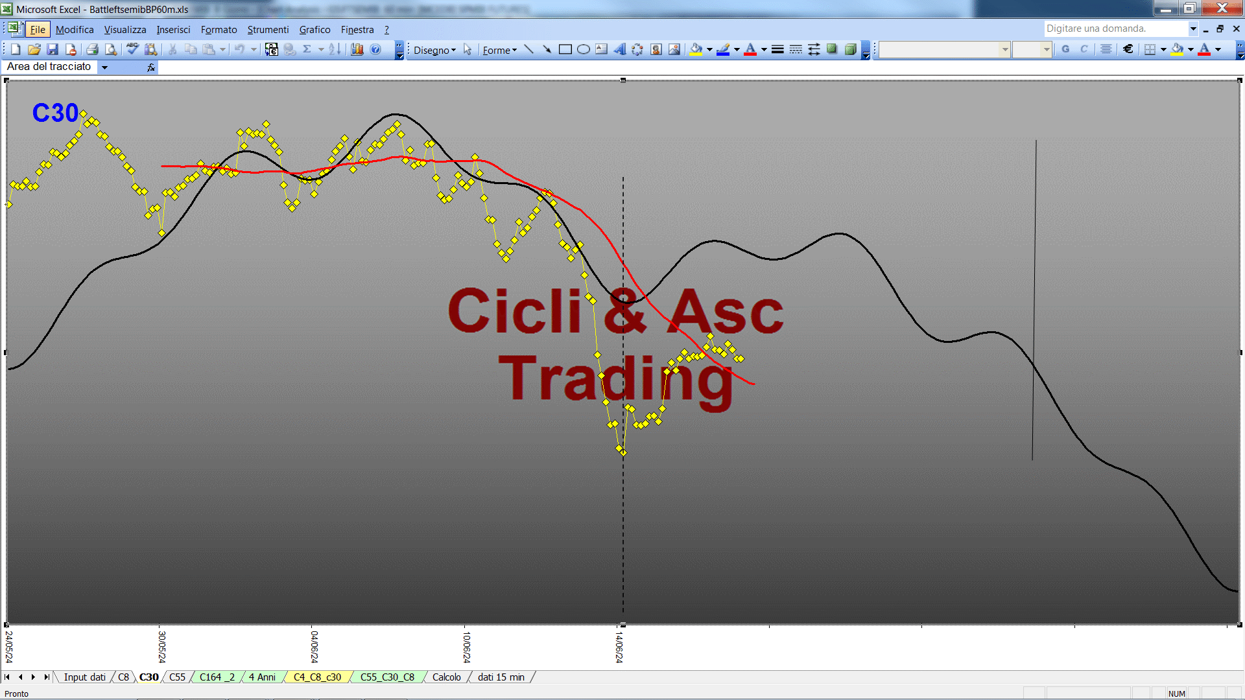Toggle italic (C) formatting
This screenshot has width=1245, height=700.
click(1084, 49)
